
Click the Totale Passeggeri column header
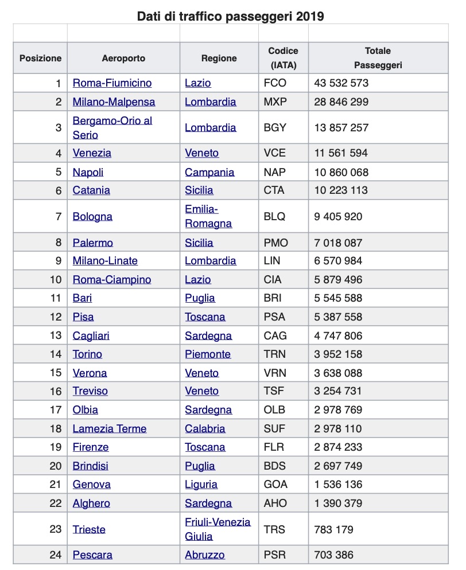[x=378, y=58]
